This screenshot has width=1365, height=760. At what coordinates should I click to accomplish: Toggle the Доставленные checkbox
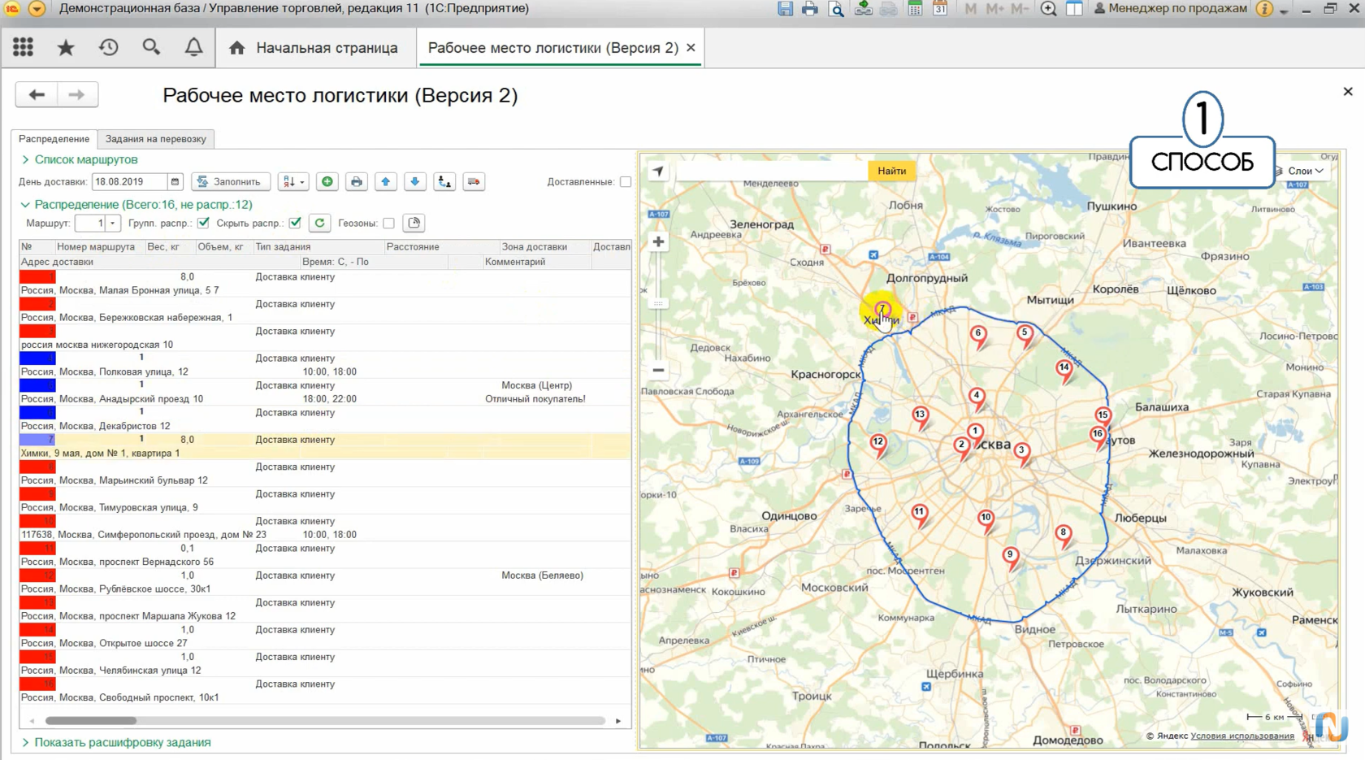click(x=626, y=182)
